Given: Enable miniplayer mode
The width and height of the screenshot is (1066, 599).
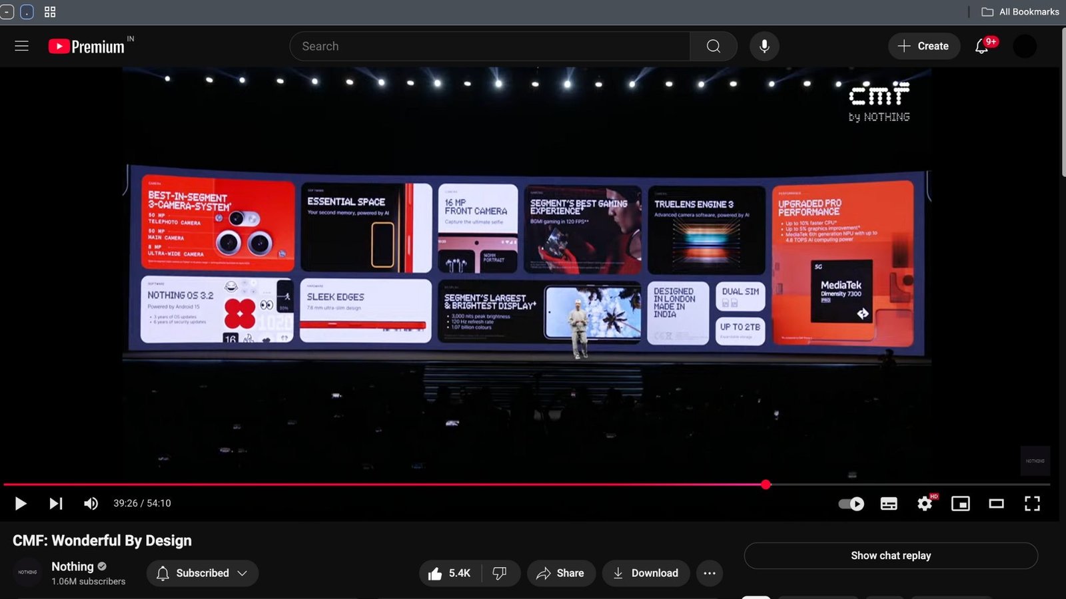Looking at the screenshot, I should 960,504.
